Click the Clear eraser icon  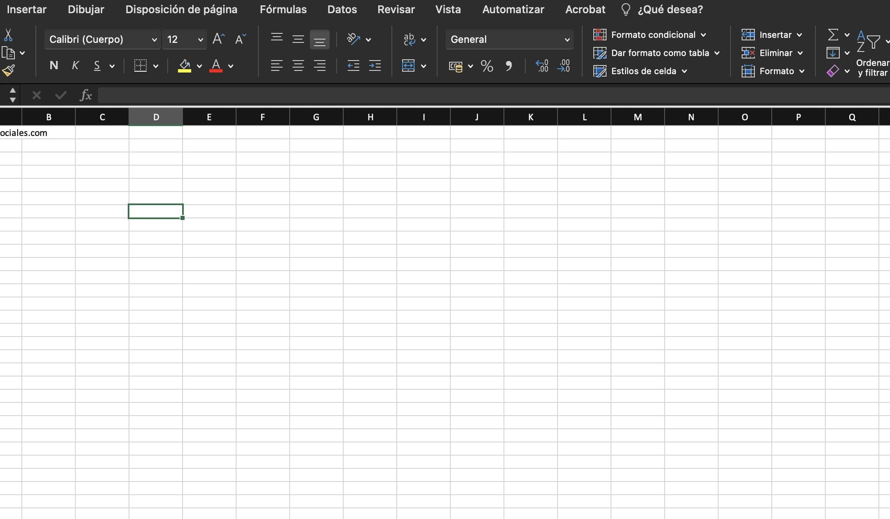[x=833, y=71]
